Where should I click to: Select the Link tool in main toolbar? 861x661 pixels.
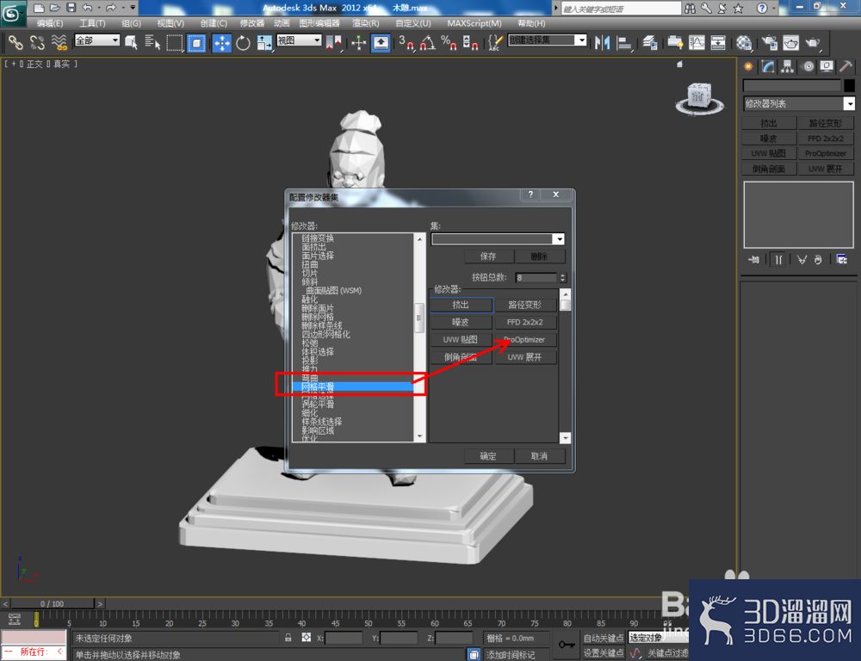pyautogui.click(x=15, y=42)
